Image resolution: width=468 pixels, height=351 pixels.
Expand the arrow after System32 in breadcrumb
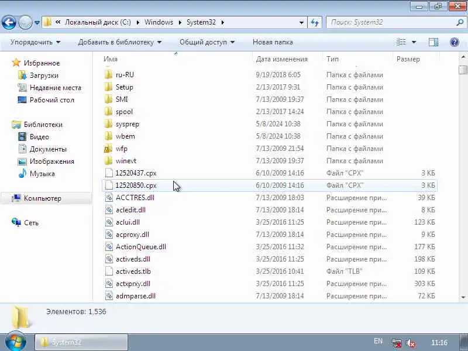[x=223, y=22]
